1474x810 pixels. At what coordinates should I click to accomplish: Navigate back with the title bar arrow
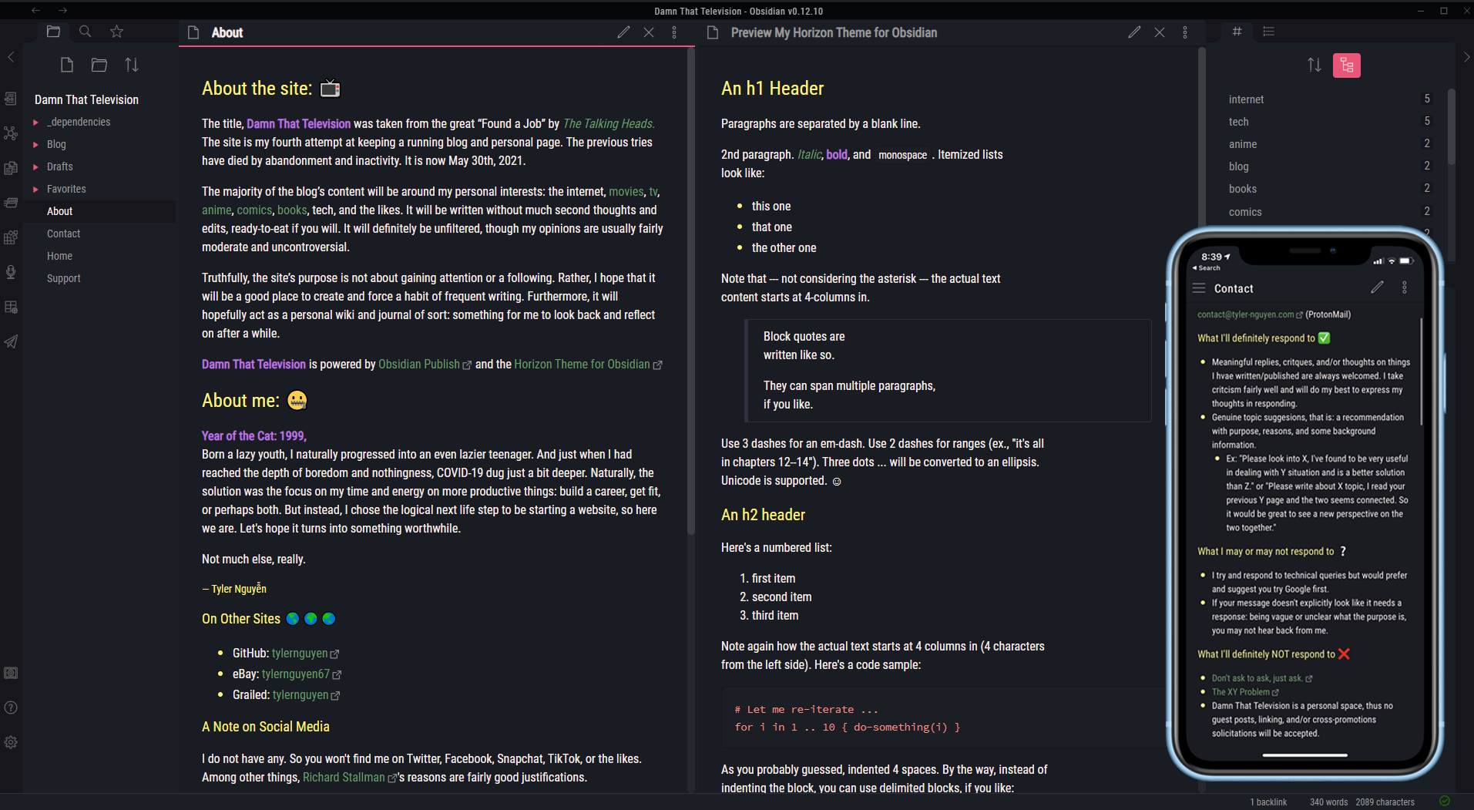[36, 11]
